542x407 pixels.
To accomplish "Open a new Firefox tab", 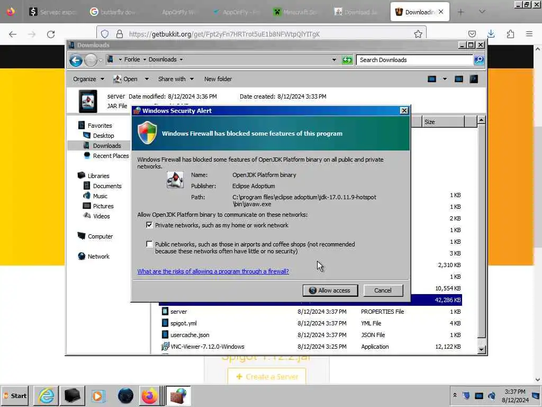I will click(x=461, y=12).
